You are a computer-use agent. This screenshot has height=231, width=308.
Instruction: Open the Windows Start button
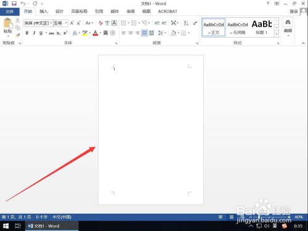click(x=6, y=226)
